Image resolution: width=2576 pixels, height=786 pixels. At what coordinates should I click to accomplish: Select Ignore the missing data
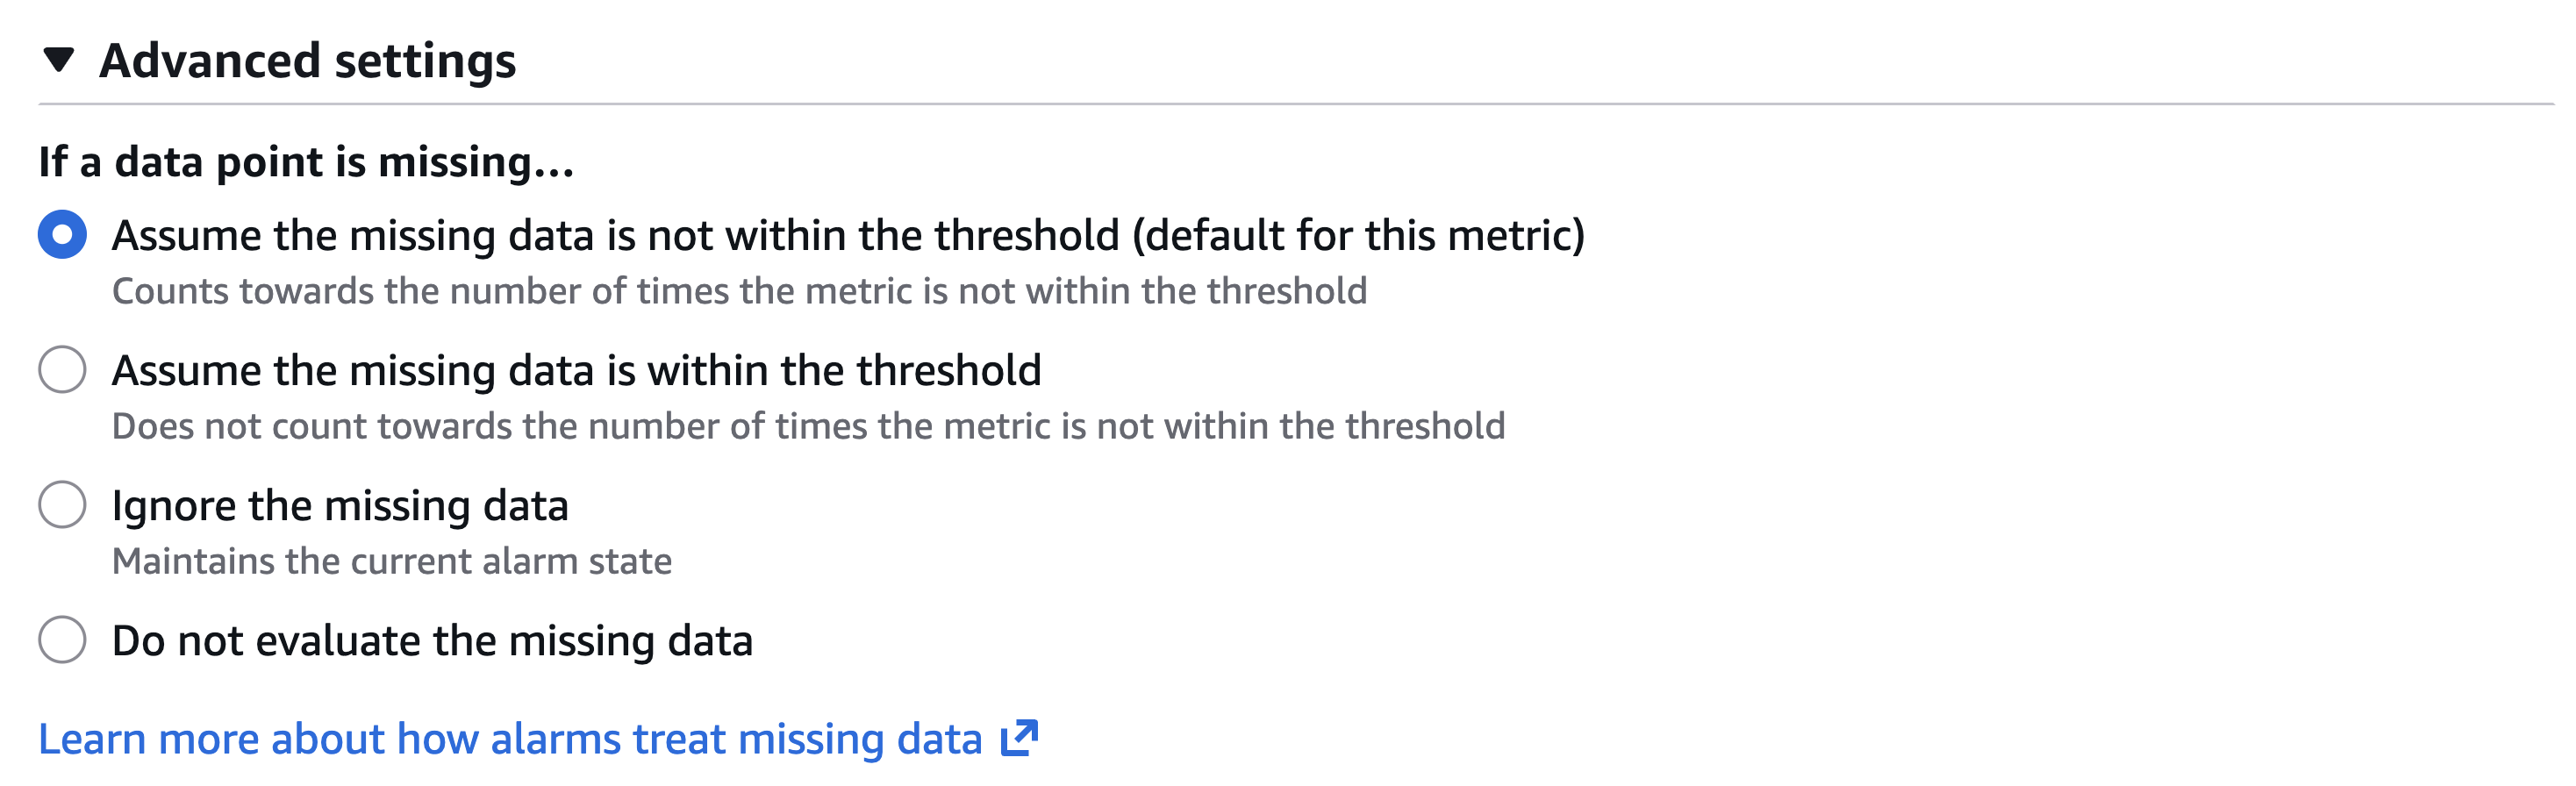pyautogui.click(x=340, y=505)
